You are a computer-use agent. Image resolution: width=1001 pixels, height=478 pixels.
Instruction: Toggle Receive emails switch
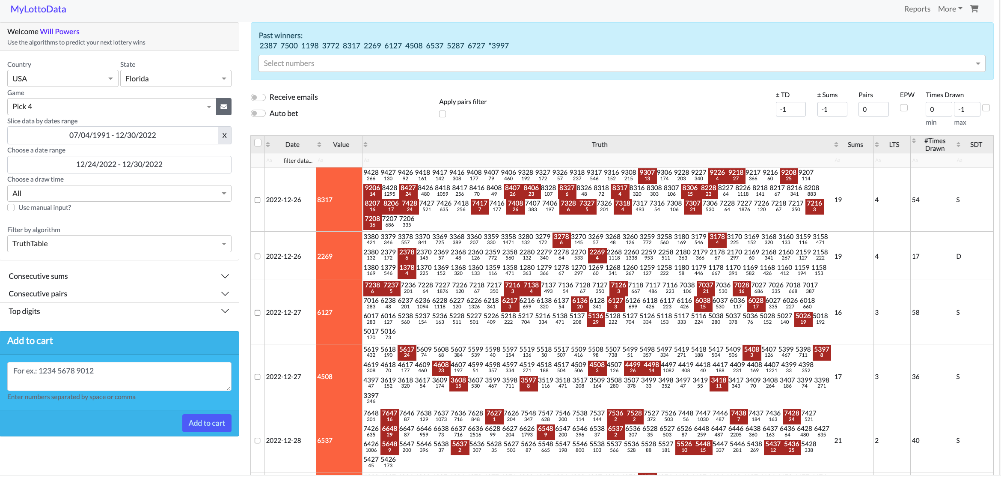point(258,97)
